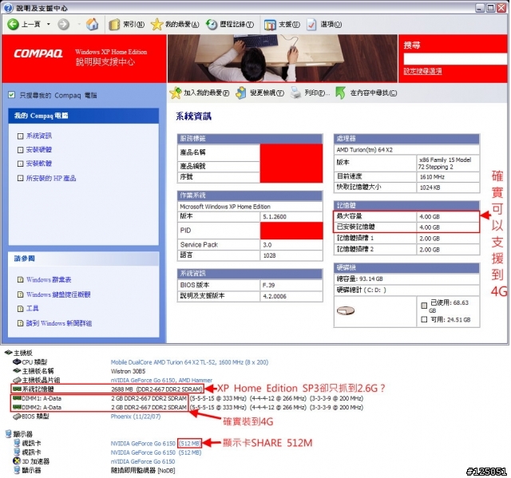Select the DIMM1: A-Data row
This screenshot has height=478, width=511.
pyautogui.click(x=99, y=398)
